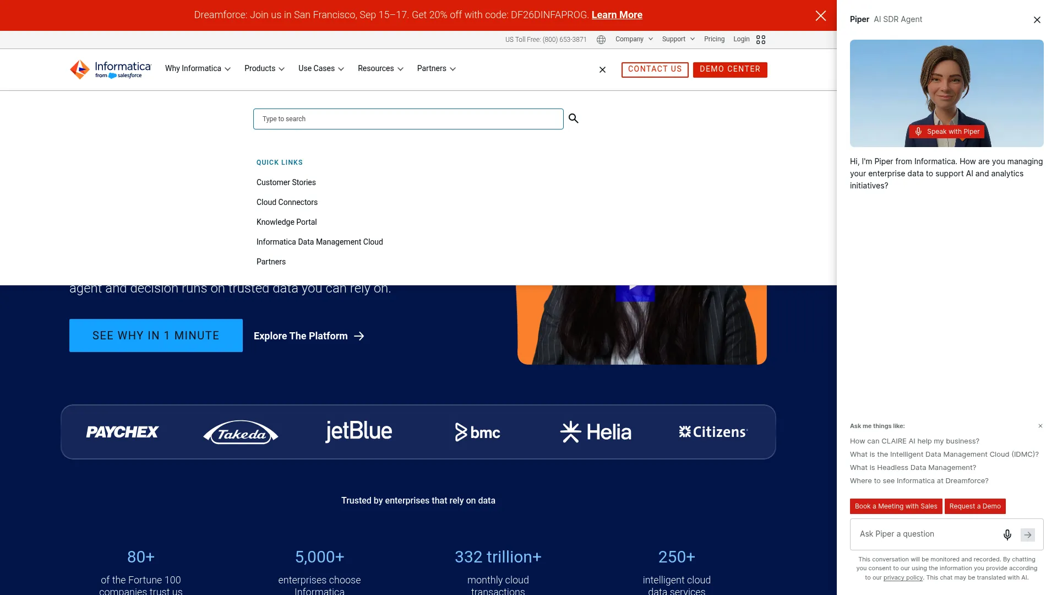Select 'What is Headless Data Management?'
The image size is (1057, 595).
pyautogui.click(x=913, y=468)
